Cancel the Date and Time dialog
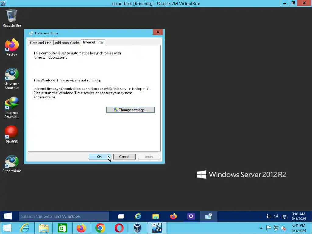The image size is (312, 234). click(124, 157)
